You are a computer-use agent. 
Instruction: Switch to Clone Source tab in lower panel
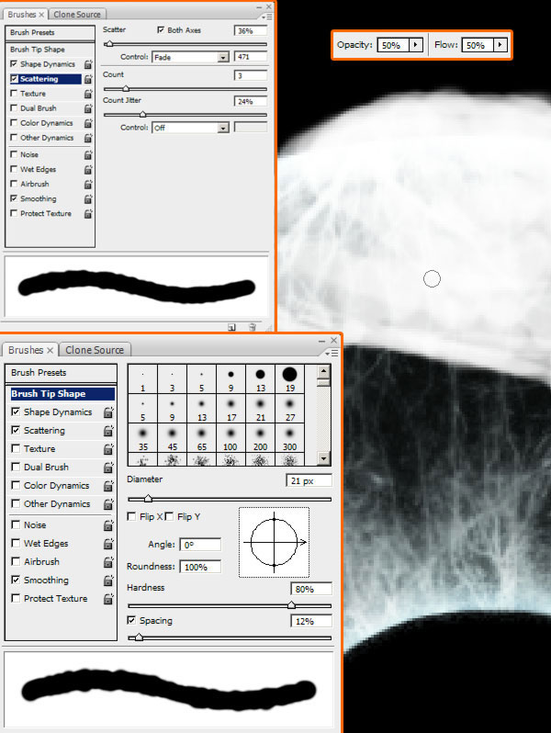[x=96, y=349]
